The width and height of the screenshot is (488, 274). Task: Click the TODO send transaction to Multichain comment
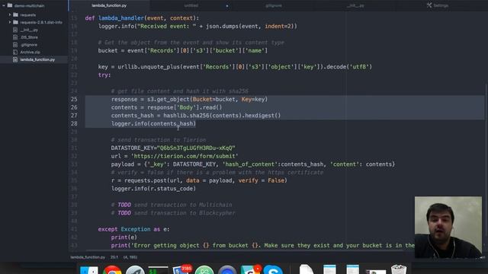coord(172,205)
